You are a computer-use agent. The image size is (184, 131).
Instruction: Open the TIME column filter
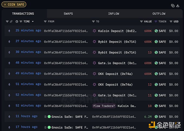[x=21, y=21]
